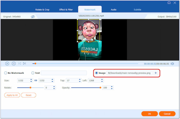Click the left-middle watermark resize handle
Viewport: 180px width, 119px height.
[x=77, y=30]
